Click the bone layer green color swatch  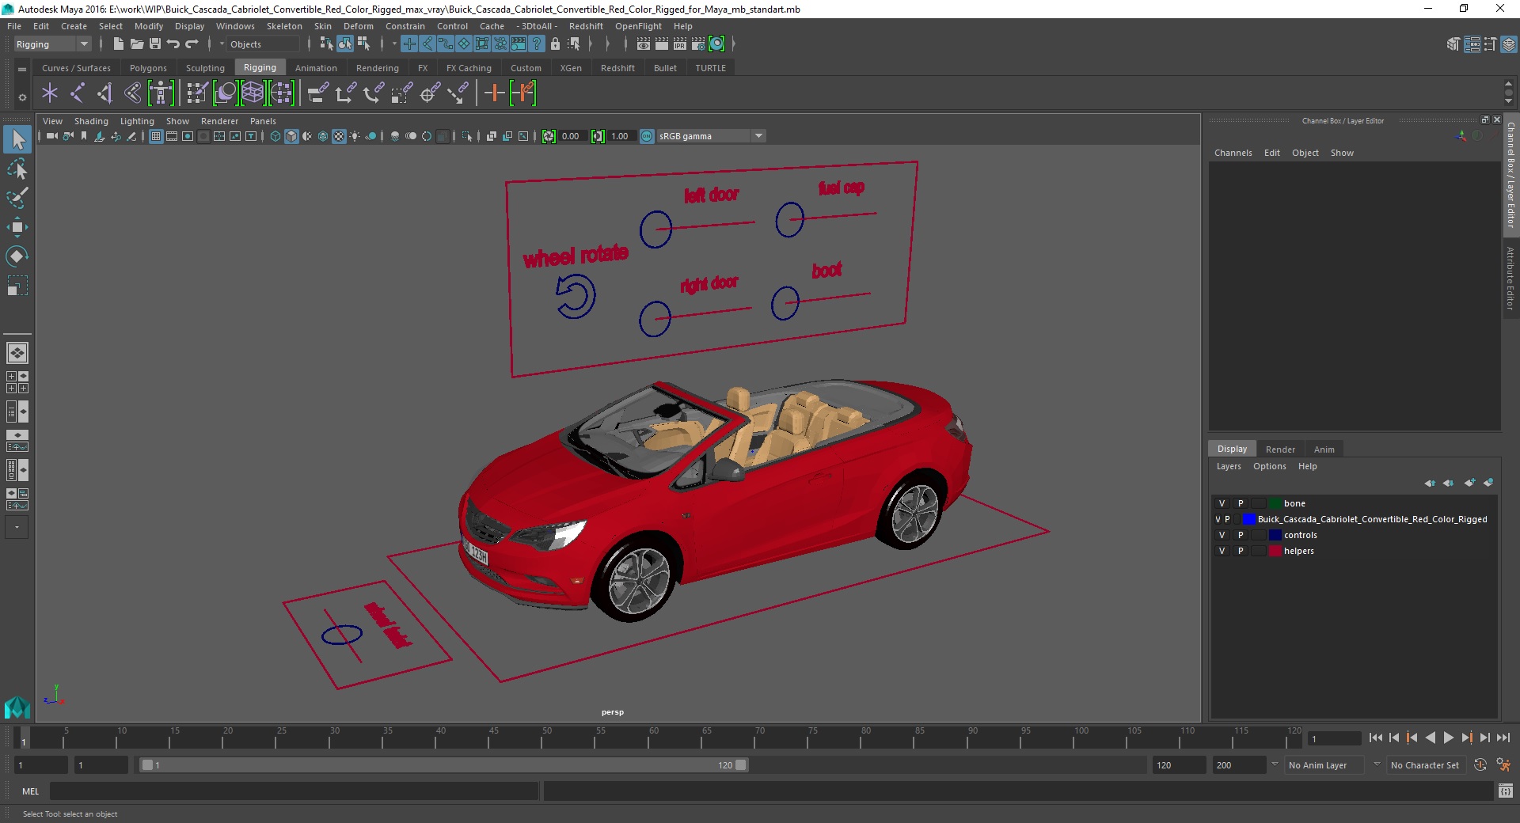click(1275, 503)
